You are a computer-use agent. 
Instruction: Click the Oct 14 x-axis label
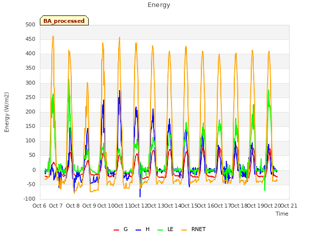pos(172,206)
